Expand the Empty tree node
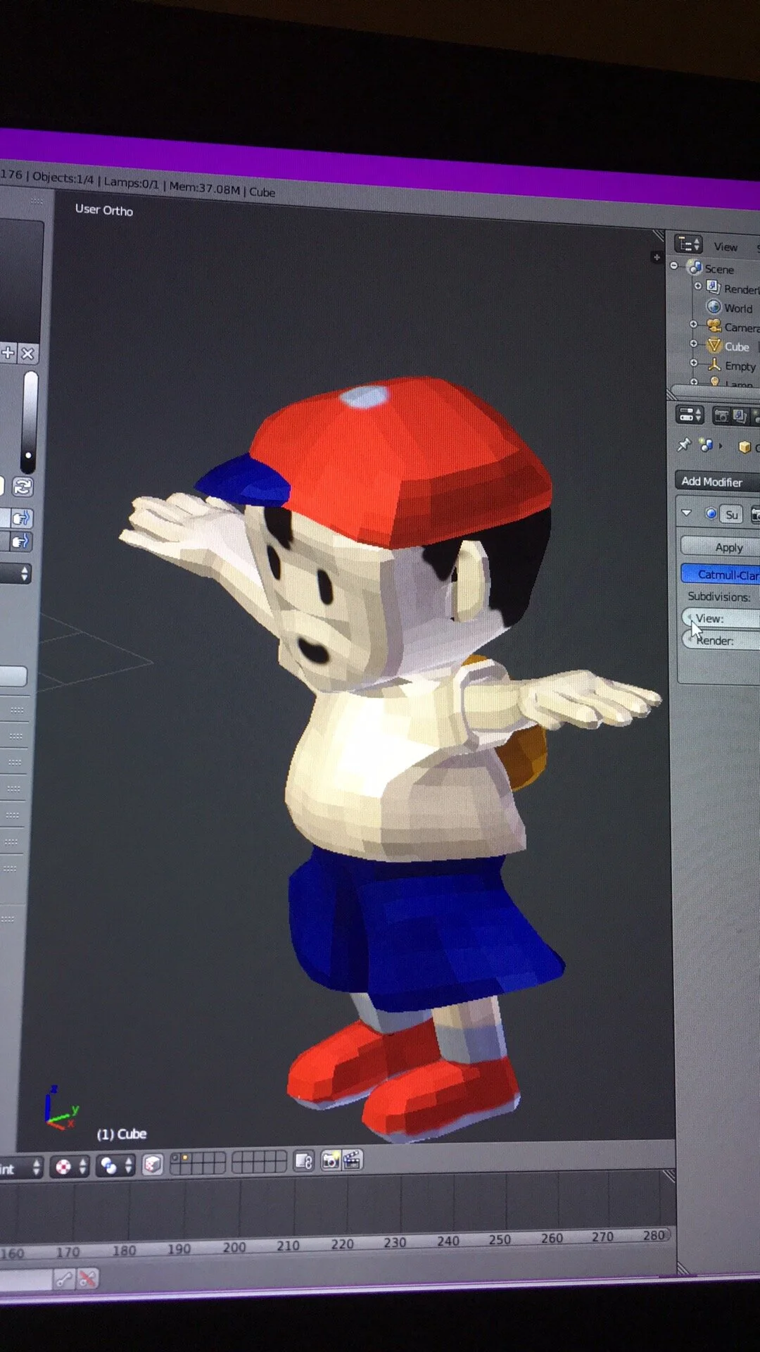 click(x=693, y=363)
